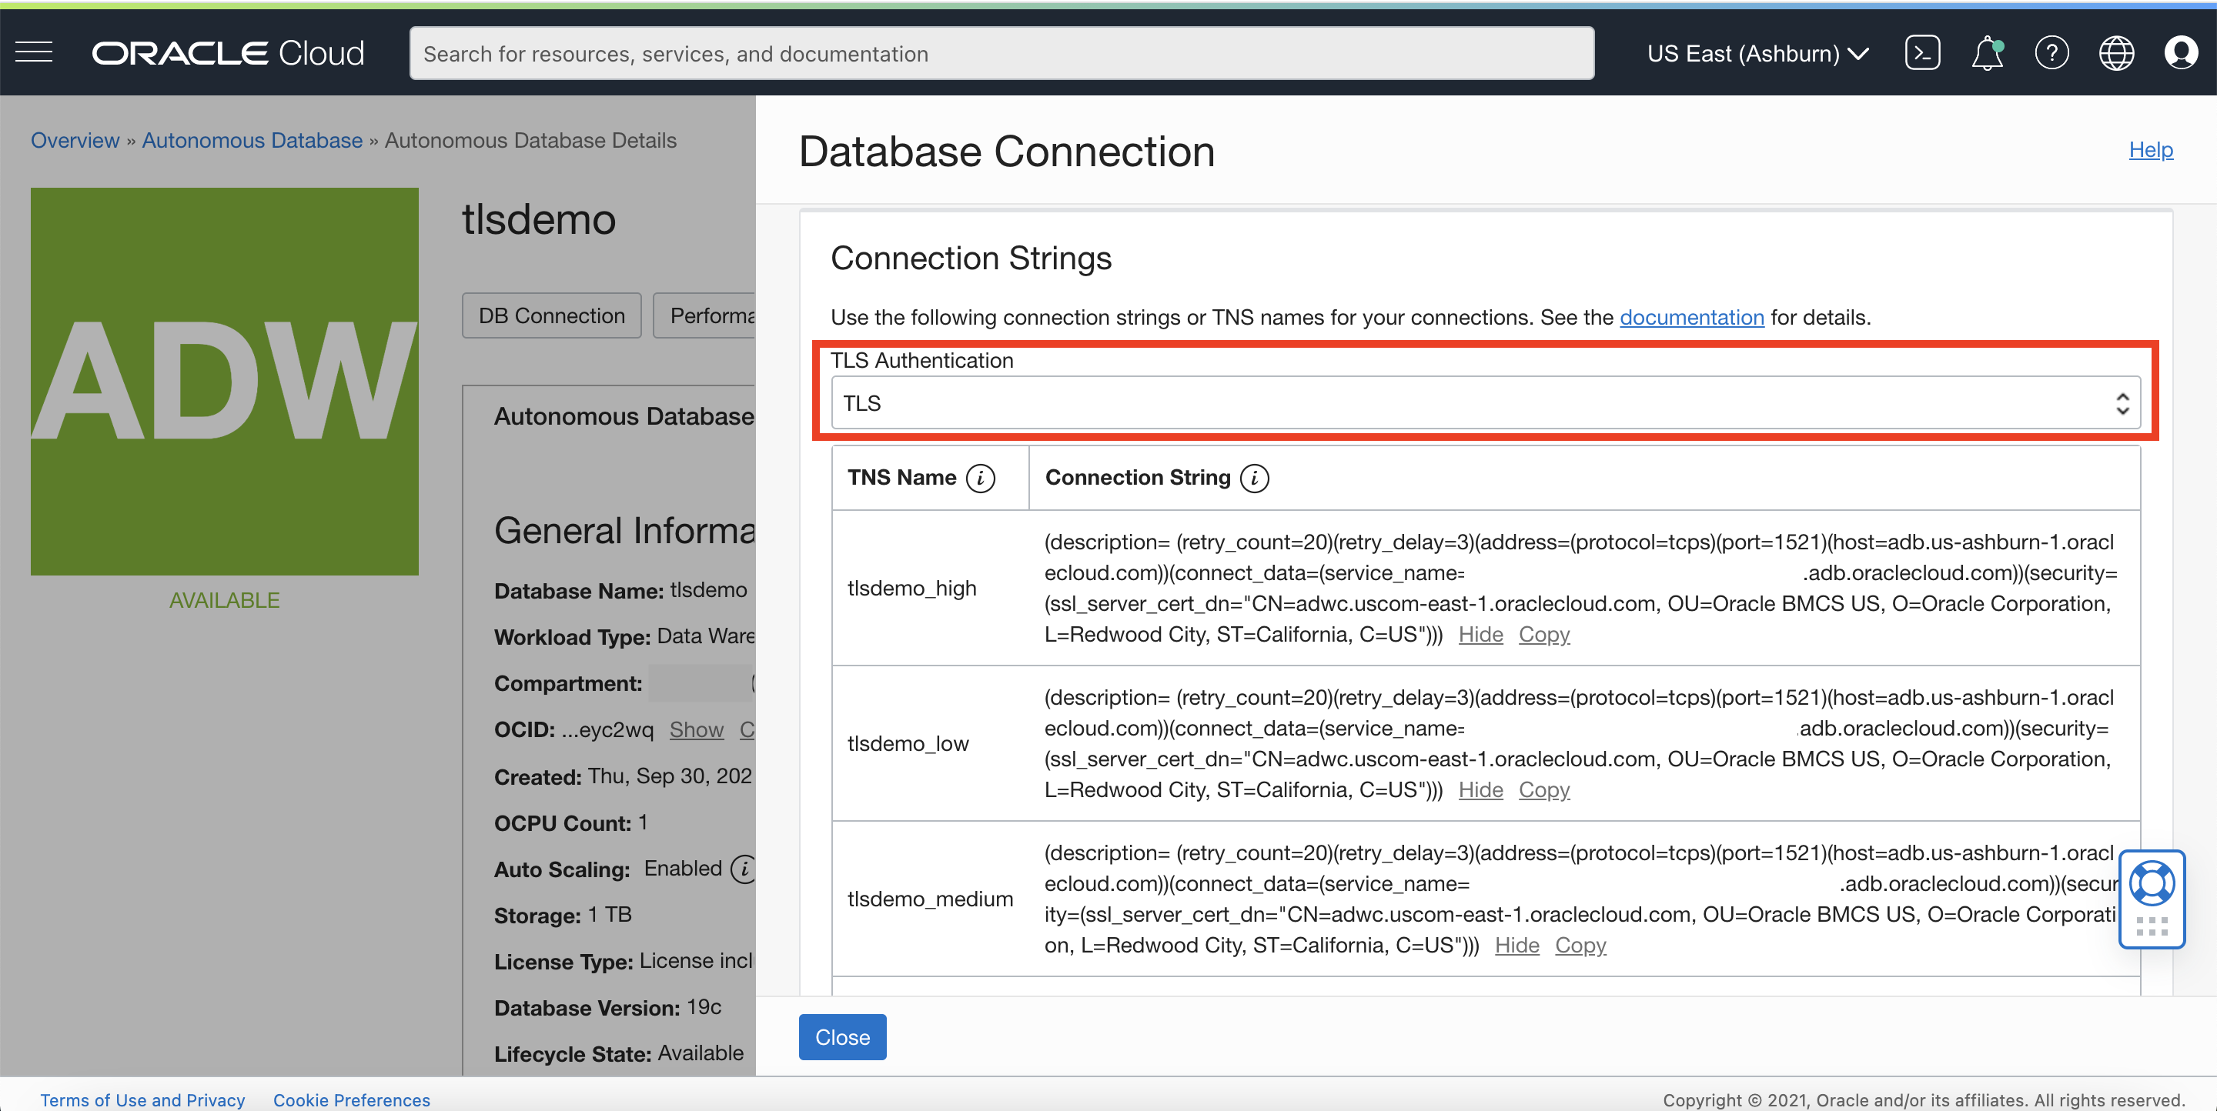
Task: Open the support lifebuoy widget
Action: click(2152, 885)
